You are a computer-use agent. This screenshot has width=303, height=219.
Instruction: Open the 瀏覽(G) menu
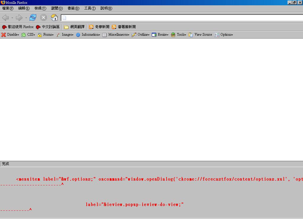click(57, 8)
